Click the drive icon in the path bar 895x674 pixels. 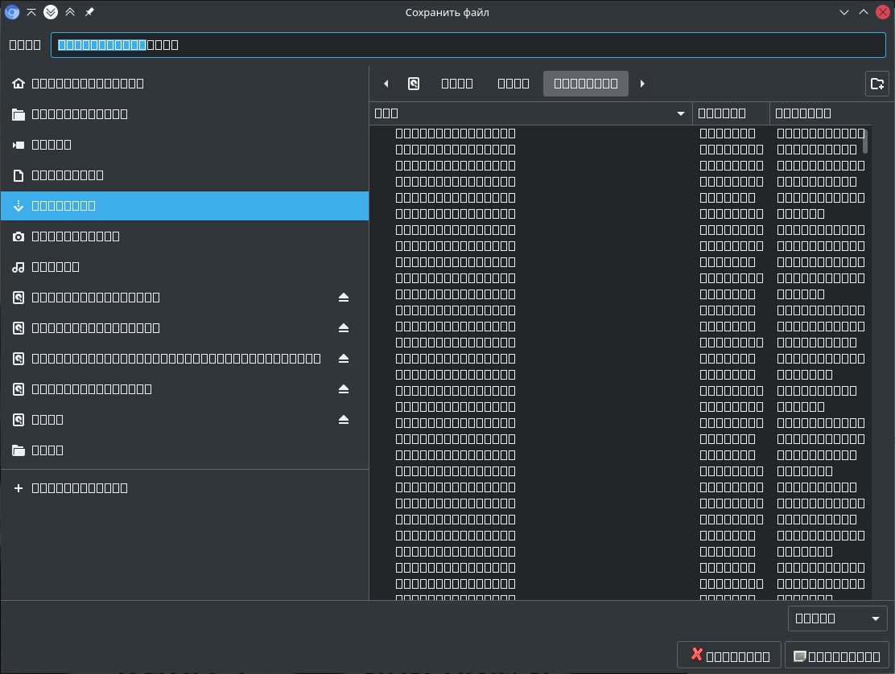414,84
